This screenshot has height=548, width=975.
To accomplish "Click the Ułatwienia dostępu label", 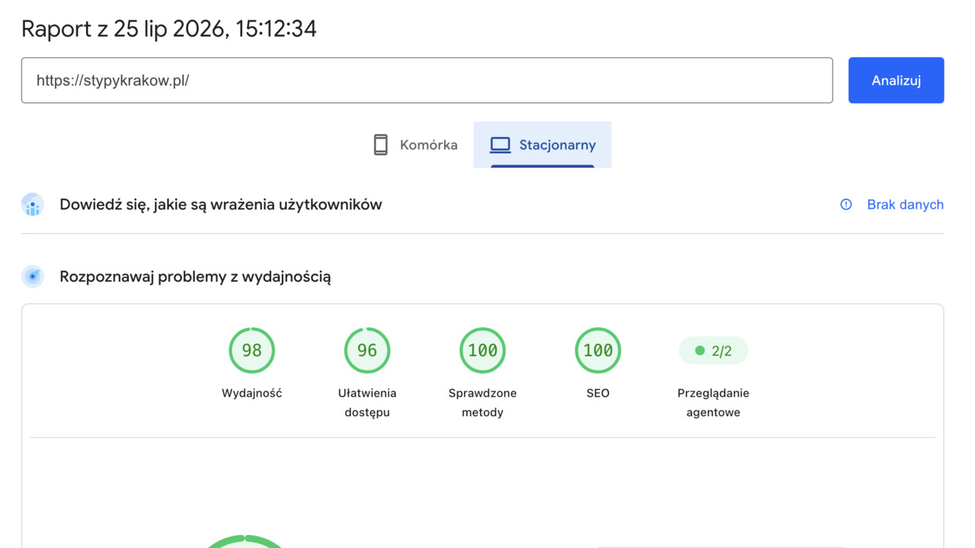I will (x=367, y=403).
